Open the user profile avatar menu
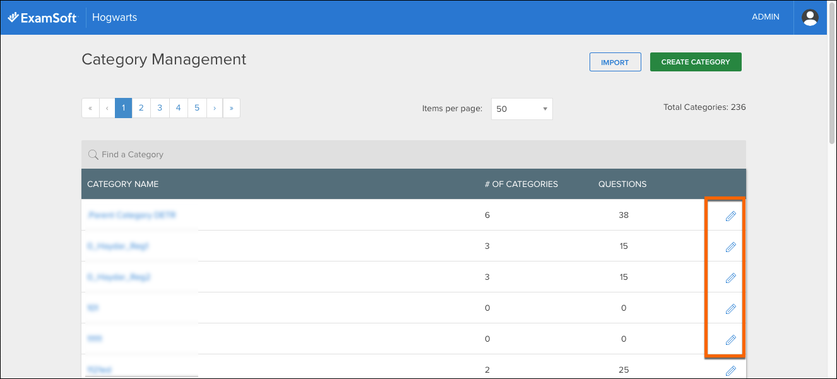This screenshot has height=379, width=837. pyautogui.click(x=810, y=17)
